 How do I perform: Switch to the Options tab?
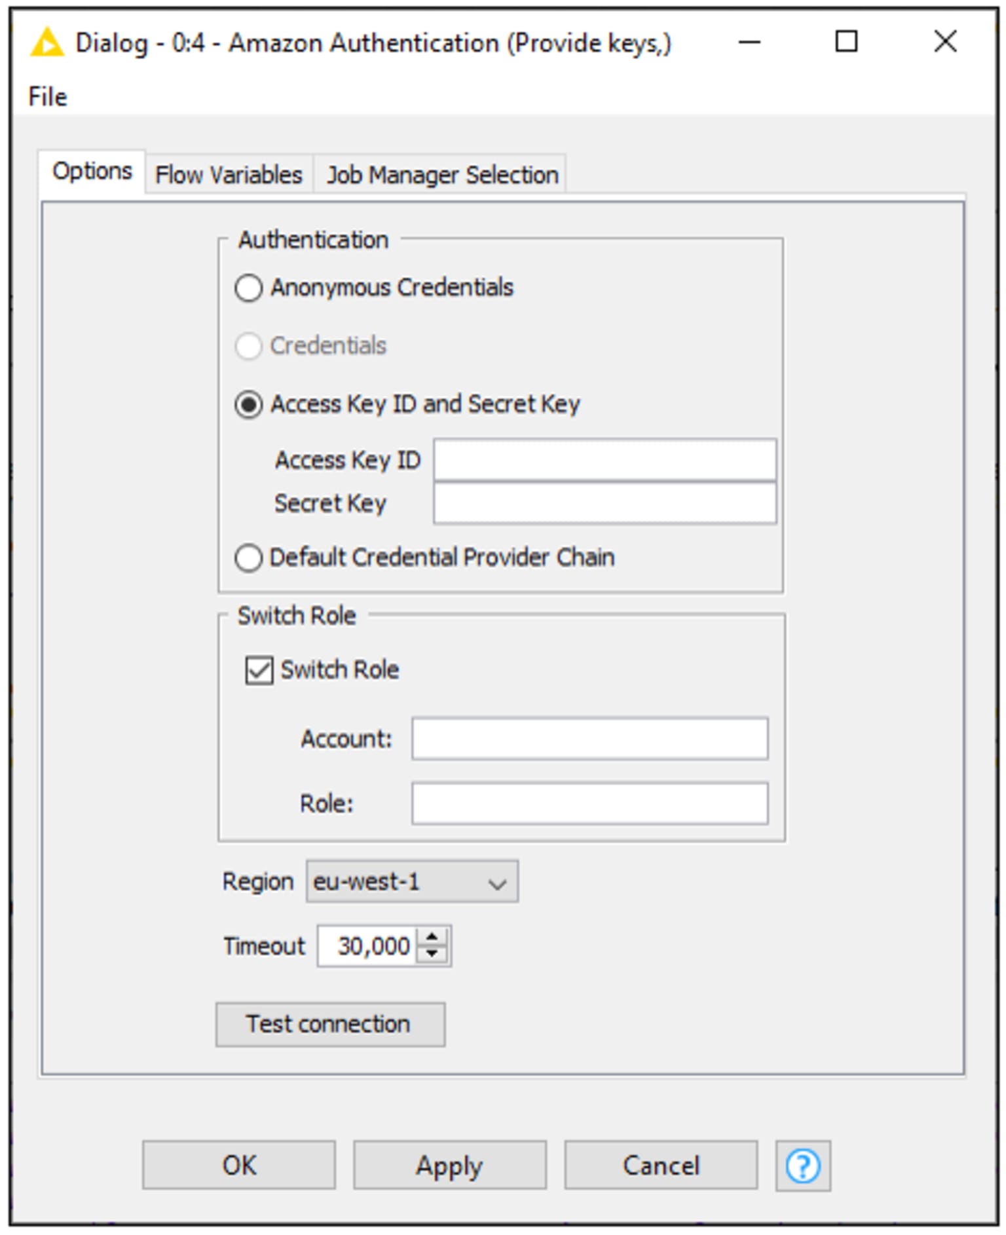click(x=92, y=172)
